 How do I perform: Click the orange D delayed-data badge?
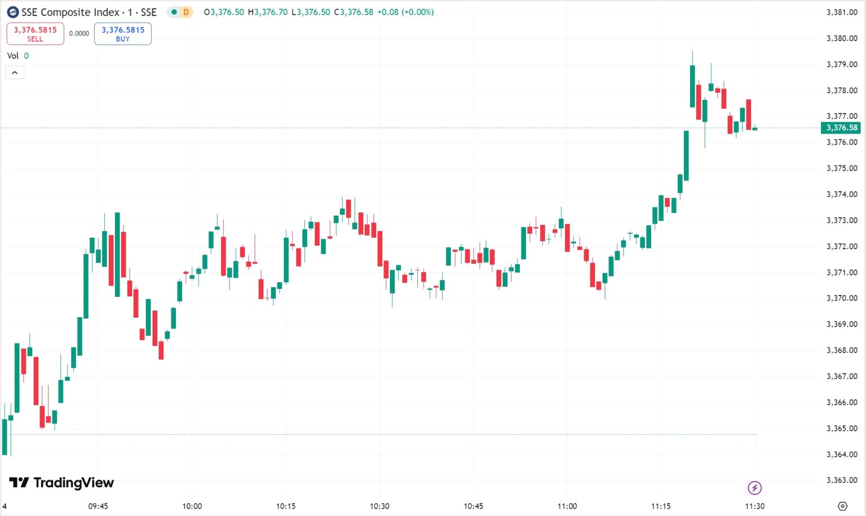(x=186, y=12)
